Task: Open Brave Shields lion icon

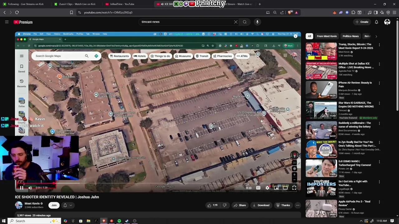Action: 290,12
